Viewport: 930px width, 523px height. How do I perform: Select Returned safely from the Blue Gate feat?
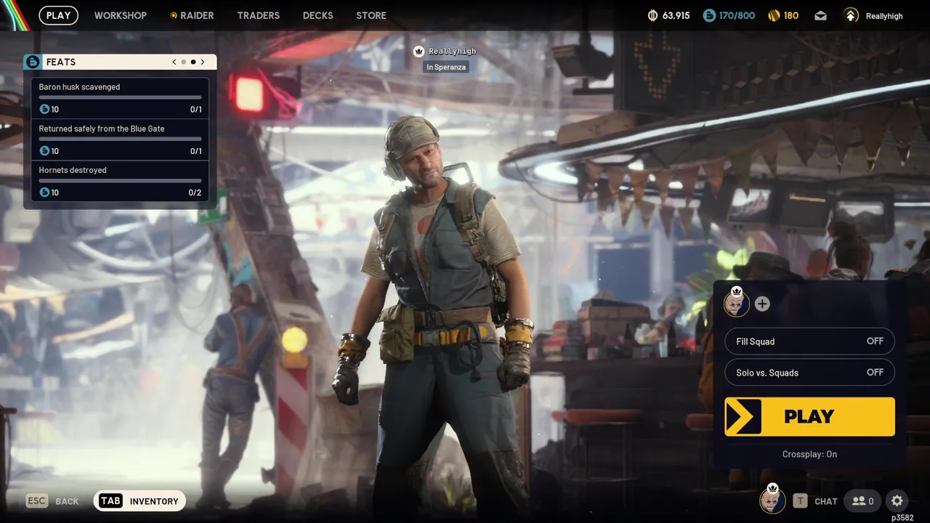click(120, 139)
